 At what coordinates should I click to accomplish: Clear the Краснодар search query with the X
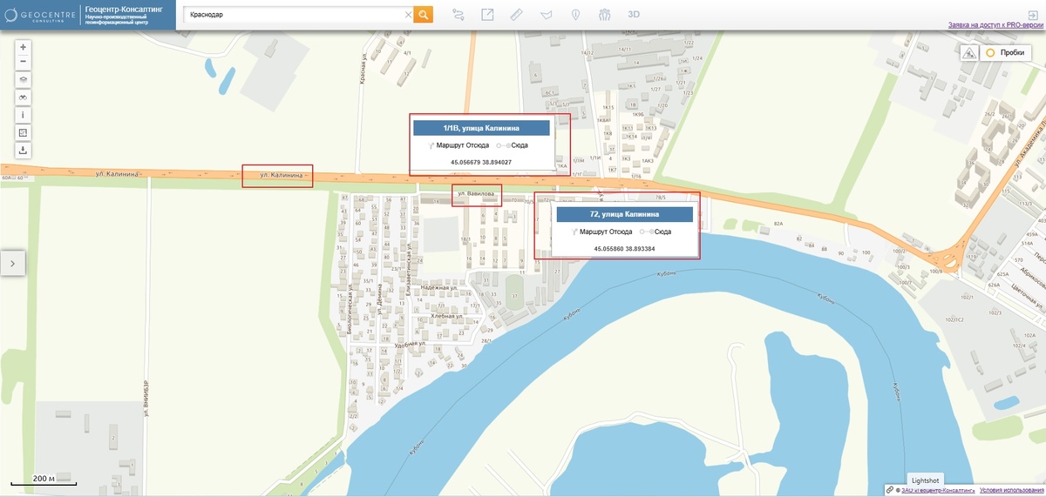tap(408, 15)
